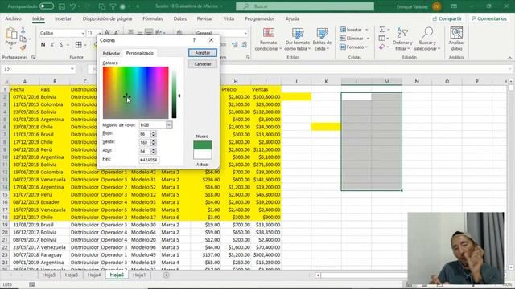Click the Format Painter brush icon

click(x=23, y=47)
